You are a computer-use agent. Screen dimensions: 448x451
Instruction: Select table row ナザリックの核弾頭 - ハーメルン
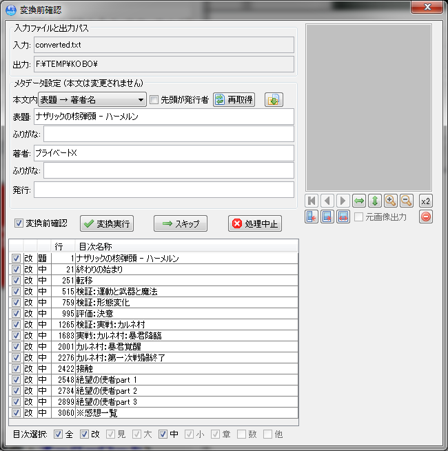click(154, 259)
